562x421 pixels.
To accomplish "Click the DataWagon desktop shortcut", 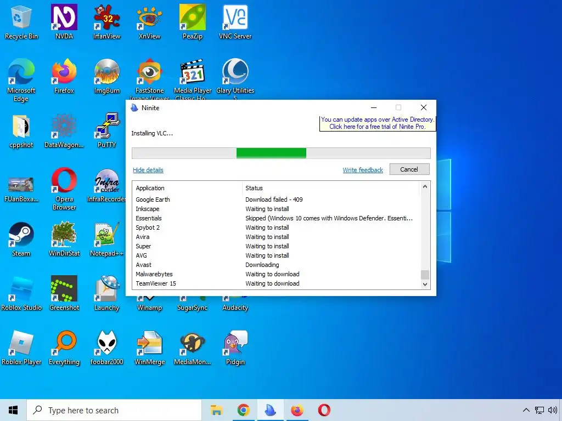I will (x=64, y=131).
